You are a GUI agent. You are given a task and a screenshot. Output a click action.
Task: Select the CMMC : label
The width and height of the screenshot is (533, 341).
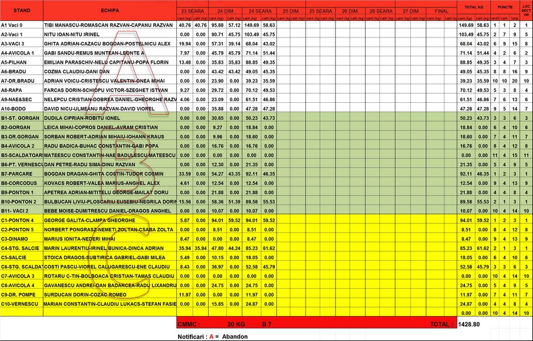(189, 325)
